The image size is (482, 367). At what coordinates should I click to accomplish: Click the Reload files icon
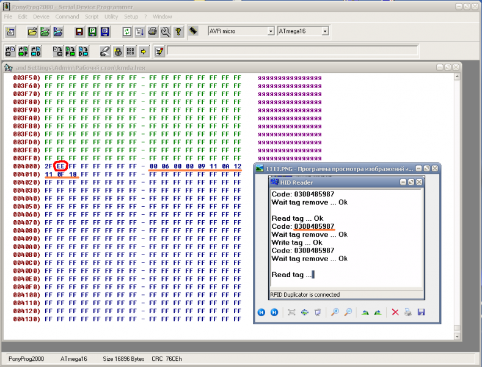(x=127, y=31)
